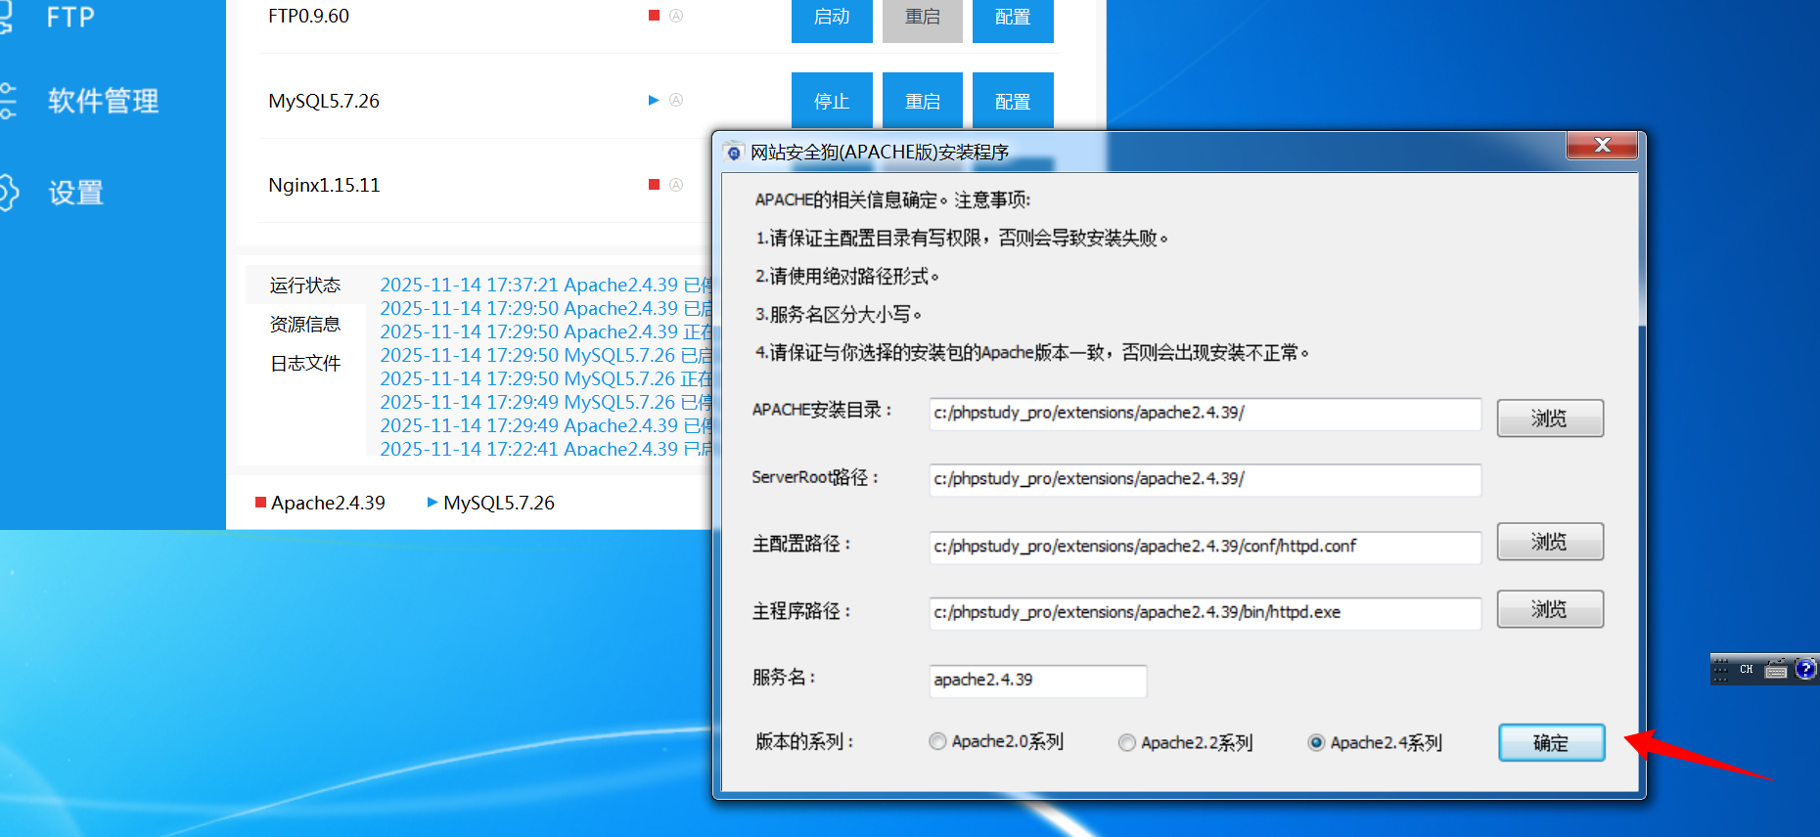Screen dimensions: 1820x837
Task: Click the ServerRoot路径 input field
Action: 1205,479
